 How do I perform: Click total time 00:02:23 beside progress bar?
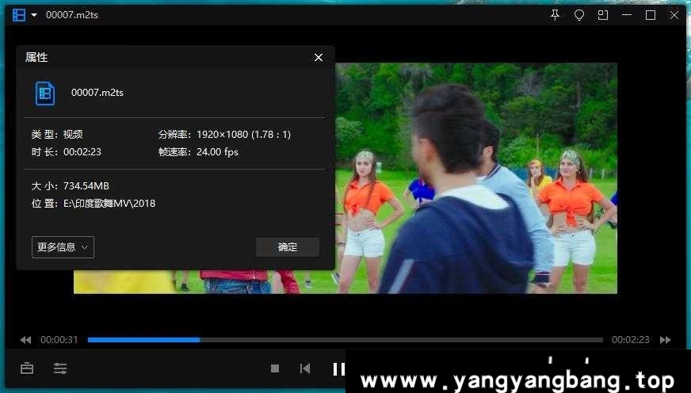631,340
